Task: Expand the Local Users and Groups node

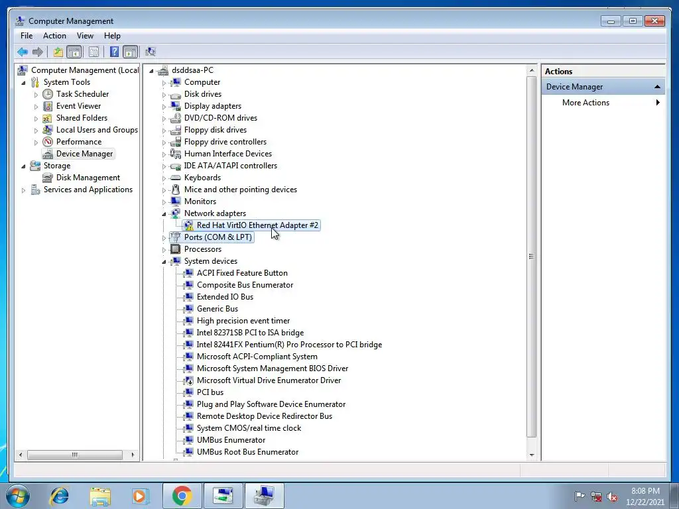Action: (36, 131)
